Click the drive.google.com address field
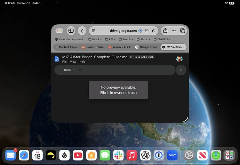Viewport: 240px width, 165px height. click(124, 31)
